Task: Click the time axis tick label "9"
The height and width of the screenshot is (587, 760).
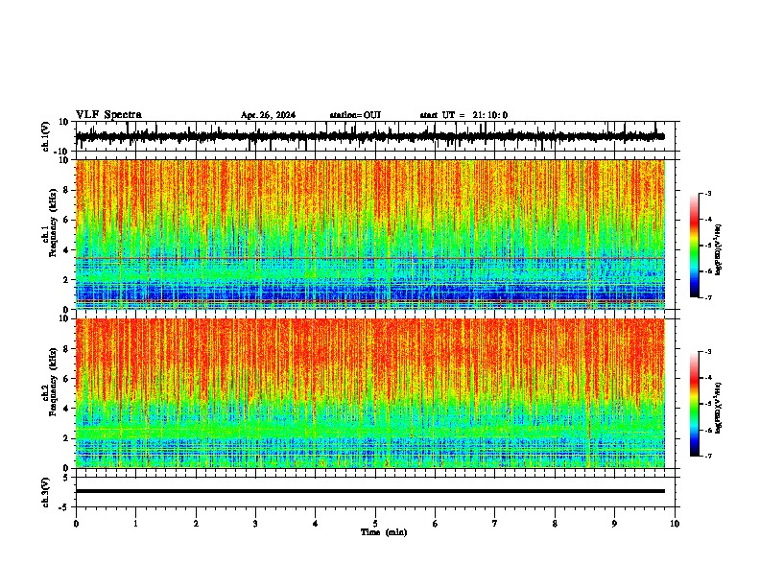Action: pos(614,524)
